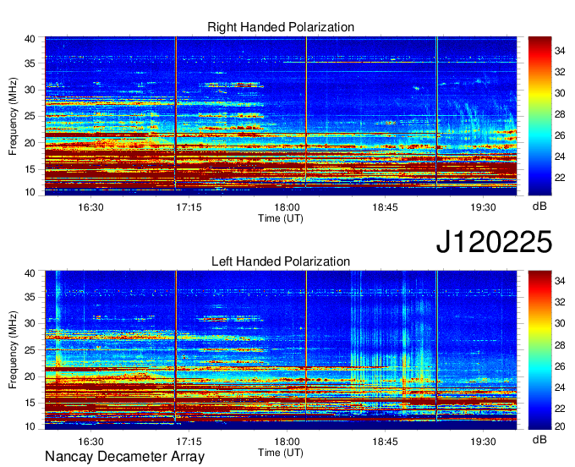Click the 25 MHz tick label of the top plot

[x=30, y=116]
